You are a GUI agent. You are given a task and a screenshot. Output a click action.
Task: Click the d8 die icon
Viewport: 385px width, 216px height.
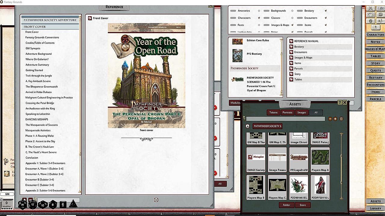[x=53, y=205]
